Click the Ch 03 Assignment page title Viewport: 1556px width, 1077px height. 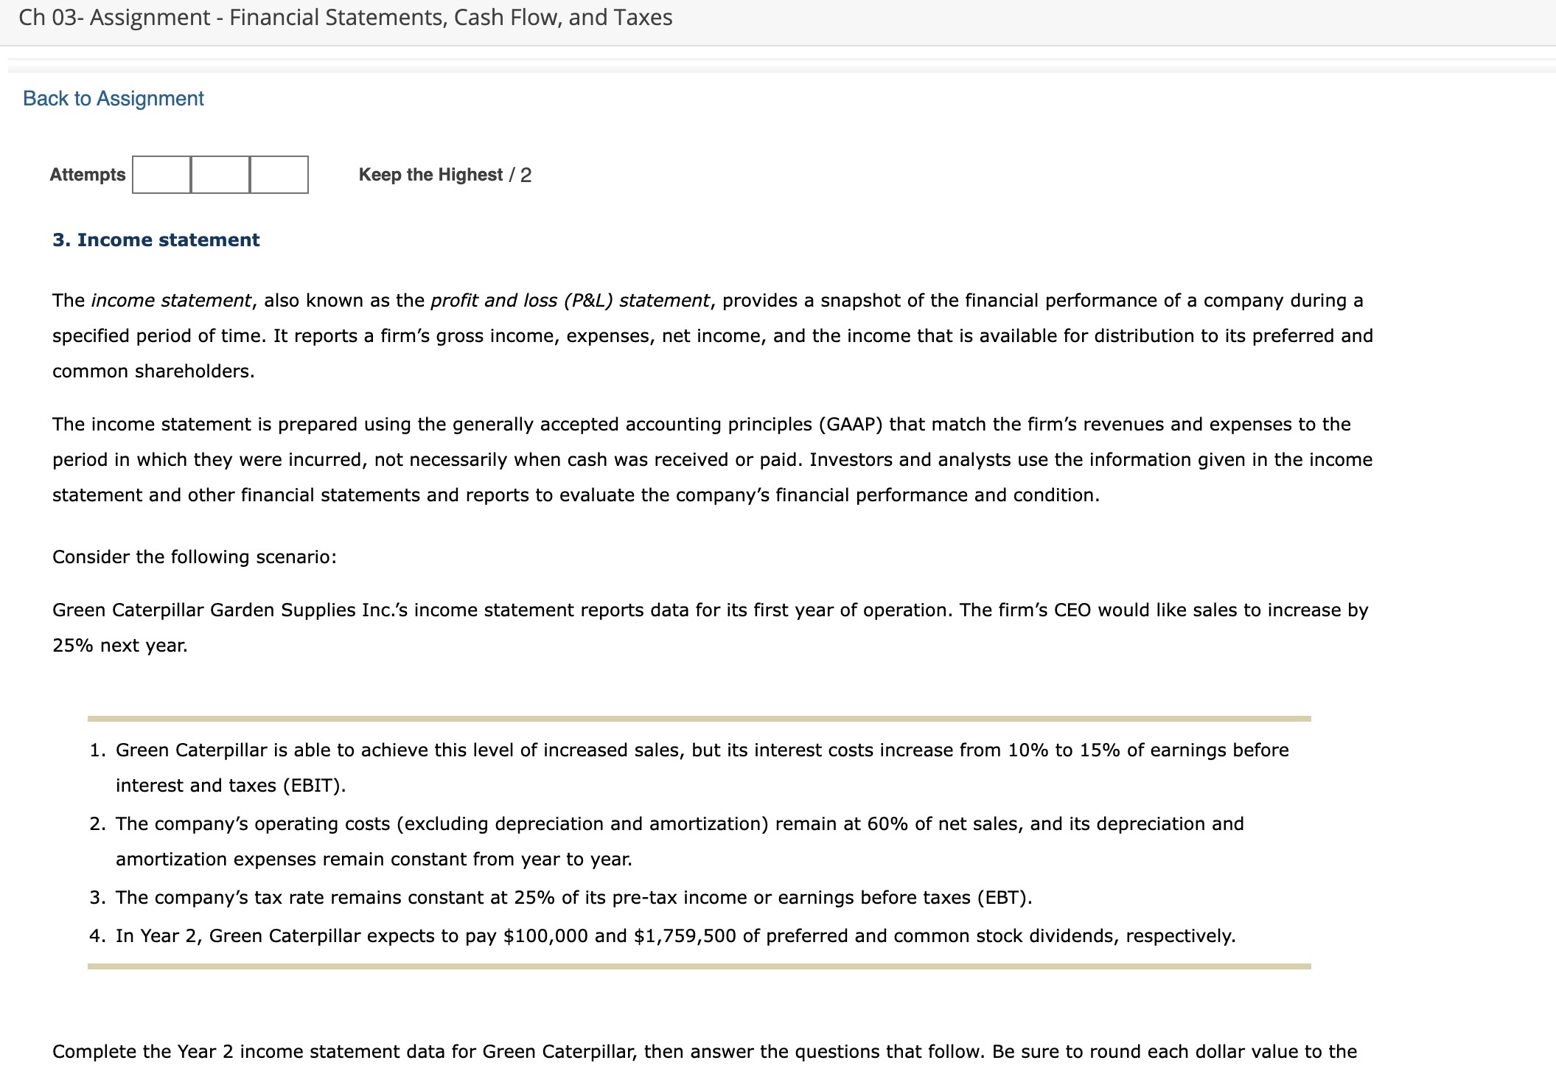346,18
